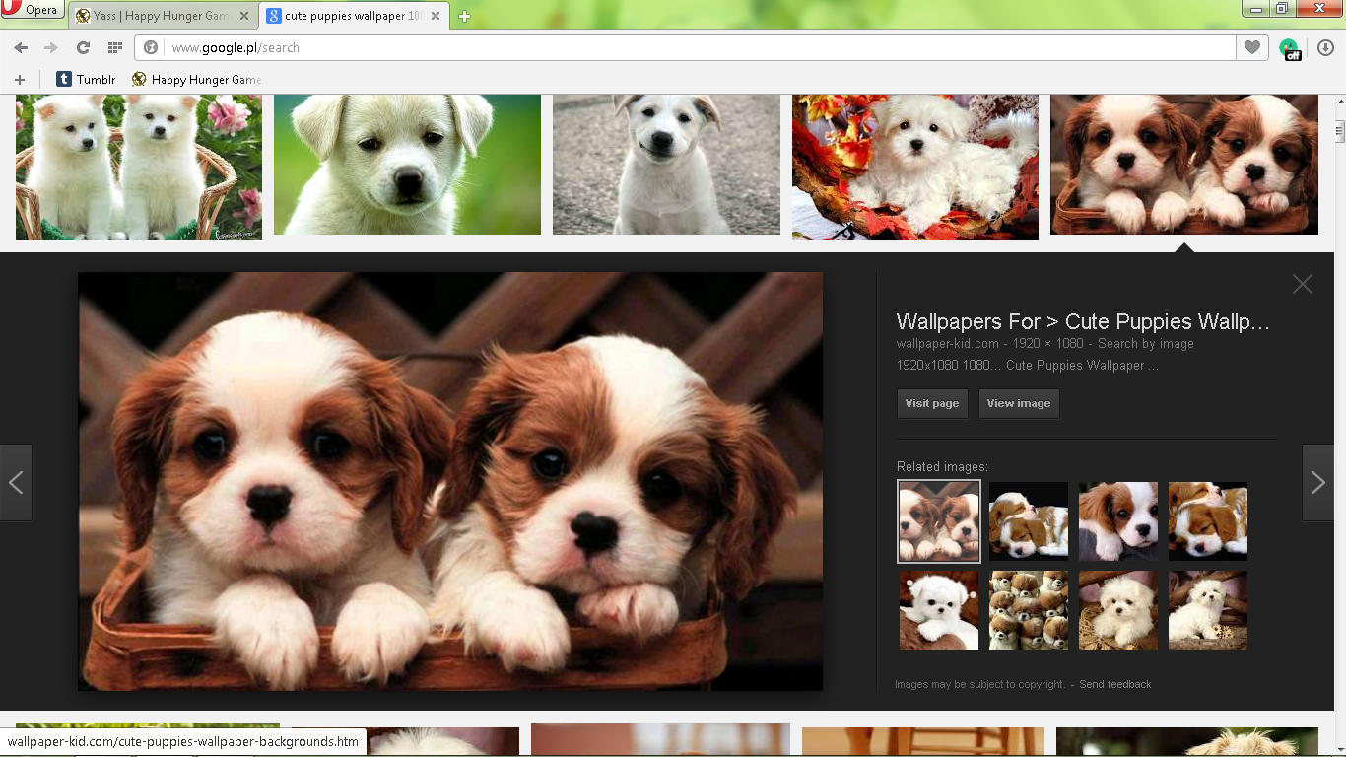Select related image of fluffy white puppy in basket
This screenshot has width=1346, height=757.
[x=1118, y=610]
